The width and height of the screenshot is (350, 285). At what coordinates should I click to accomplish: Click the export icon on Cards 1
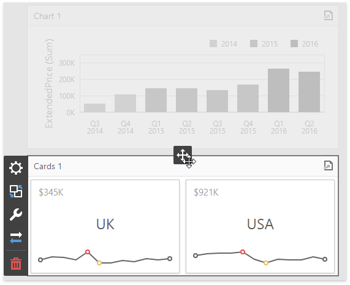click(328, 165)
